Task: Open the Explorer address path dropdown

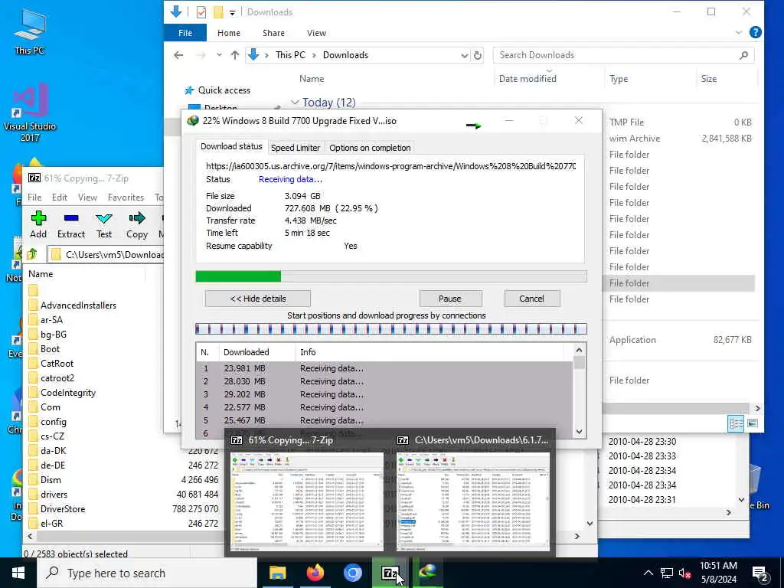Action: (464, 55)
